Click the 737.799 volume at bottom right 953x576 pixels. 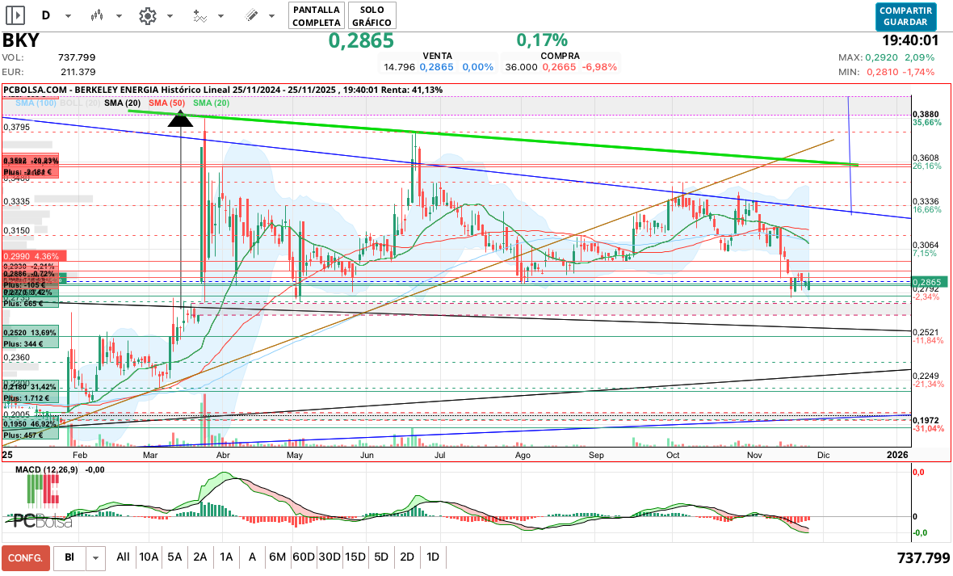coord(923,557)
